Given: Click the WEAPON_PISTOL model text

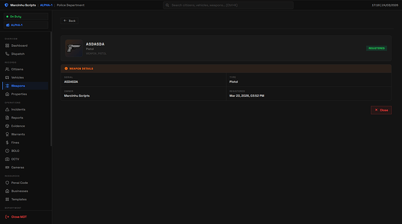Looking at the screenshot, I should pos(96,54).
